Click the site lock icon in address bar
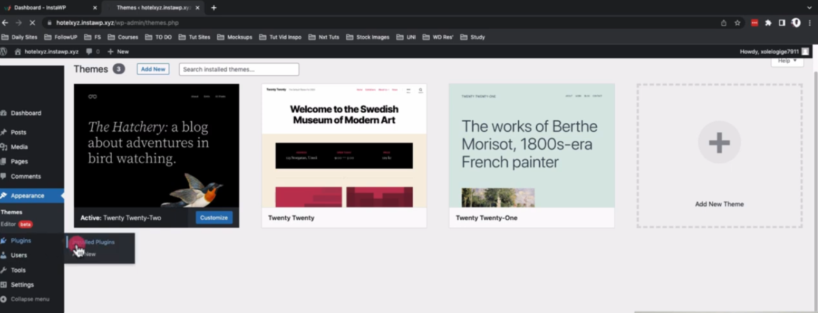 pos(49,23)
